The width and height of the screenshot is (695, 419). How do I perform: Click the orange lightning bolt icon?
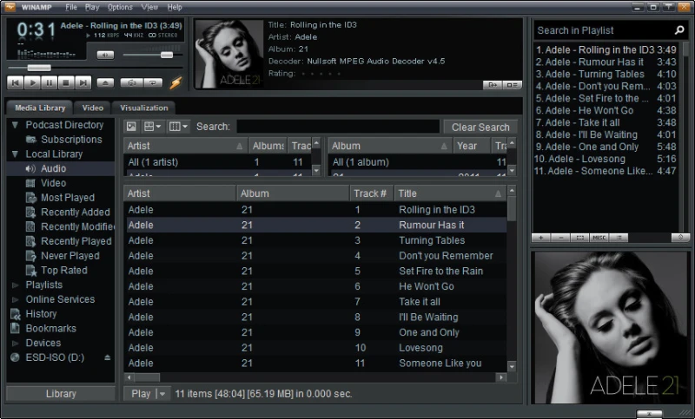[176, 82]
